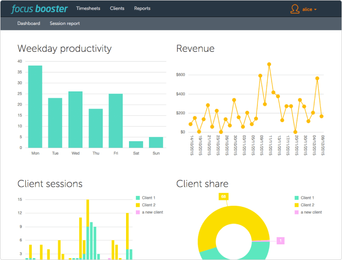Viewport: 342px width, 260px height.
Task: Click the $600 axis label in Revenue
Action: point(181,75)
